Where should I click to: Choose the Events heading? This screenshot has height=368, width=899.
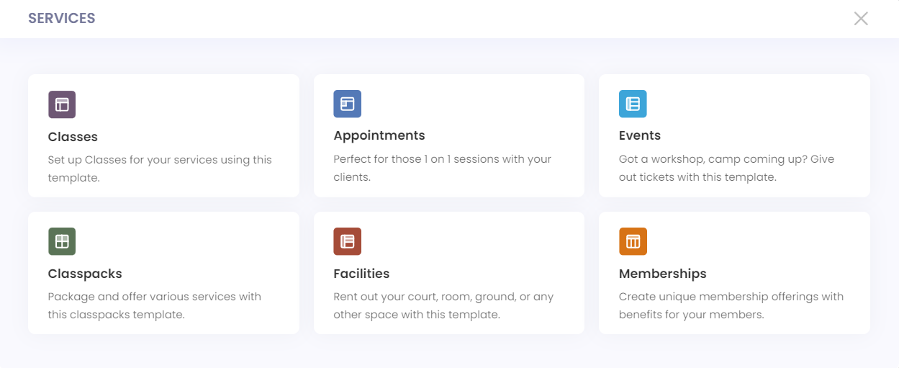click(640, 135)
